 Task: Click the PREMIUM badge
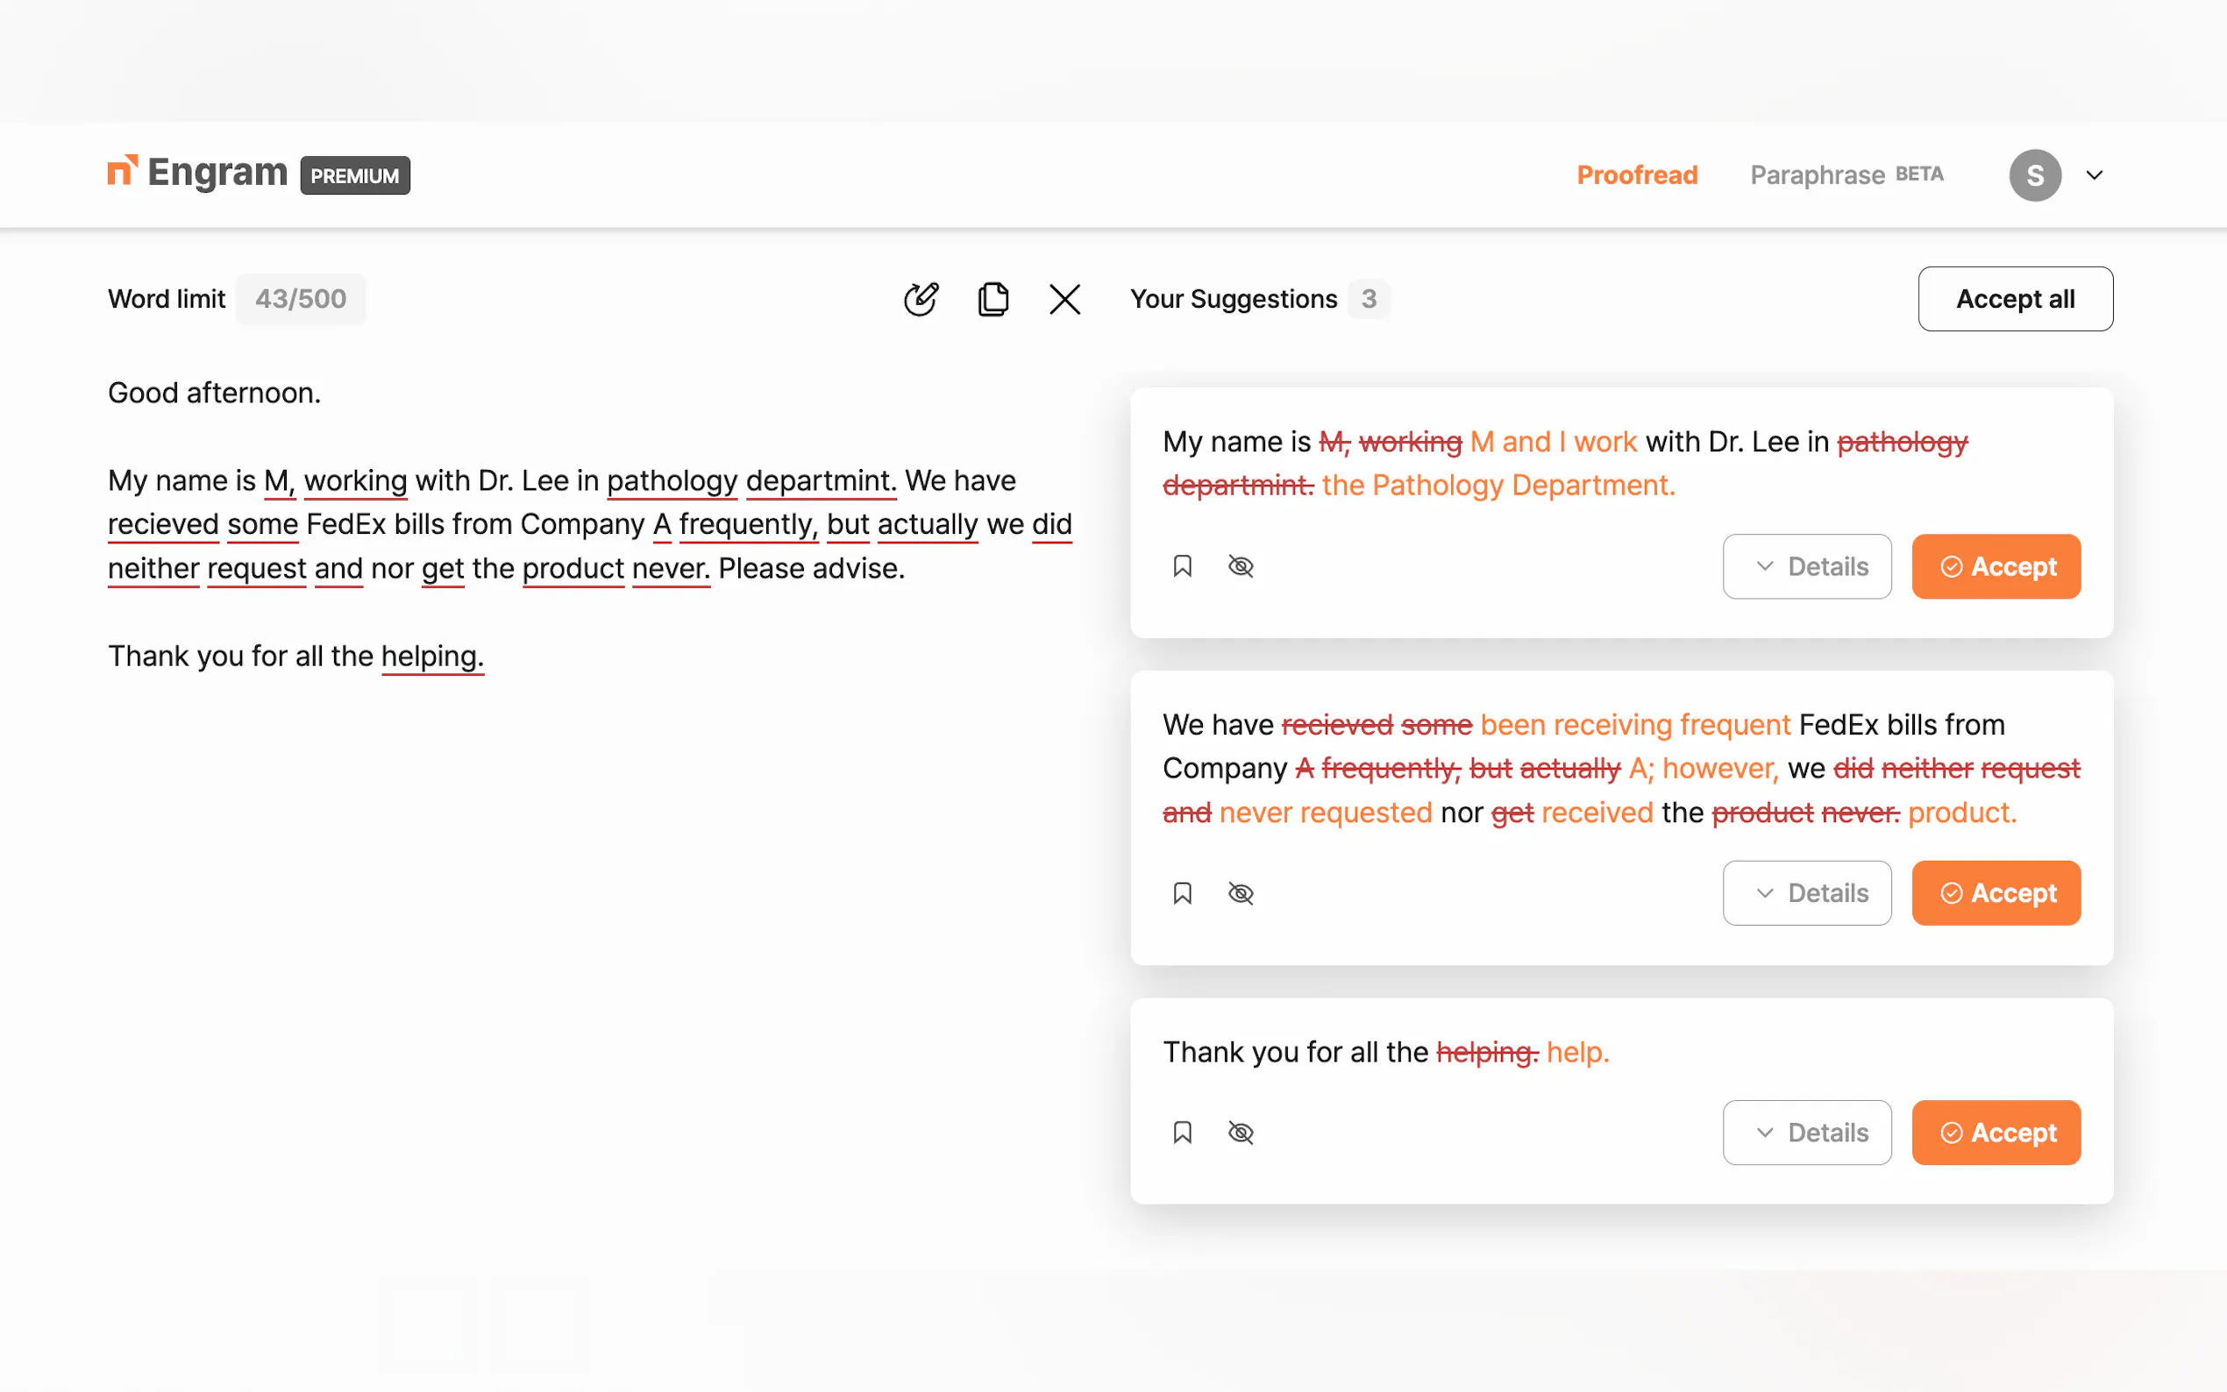pos(354,175)
